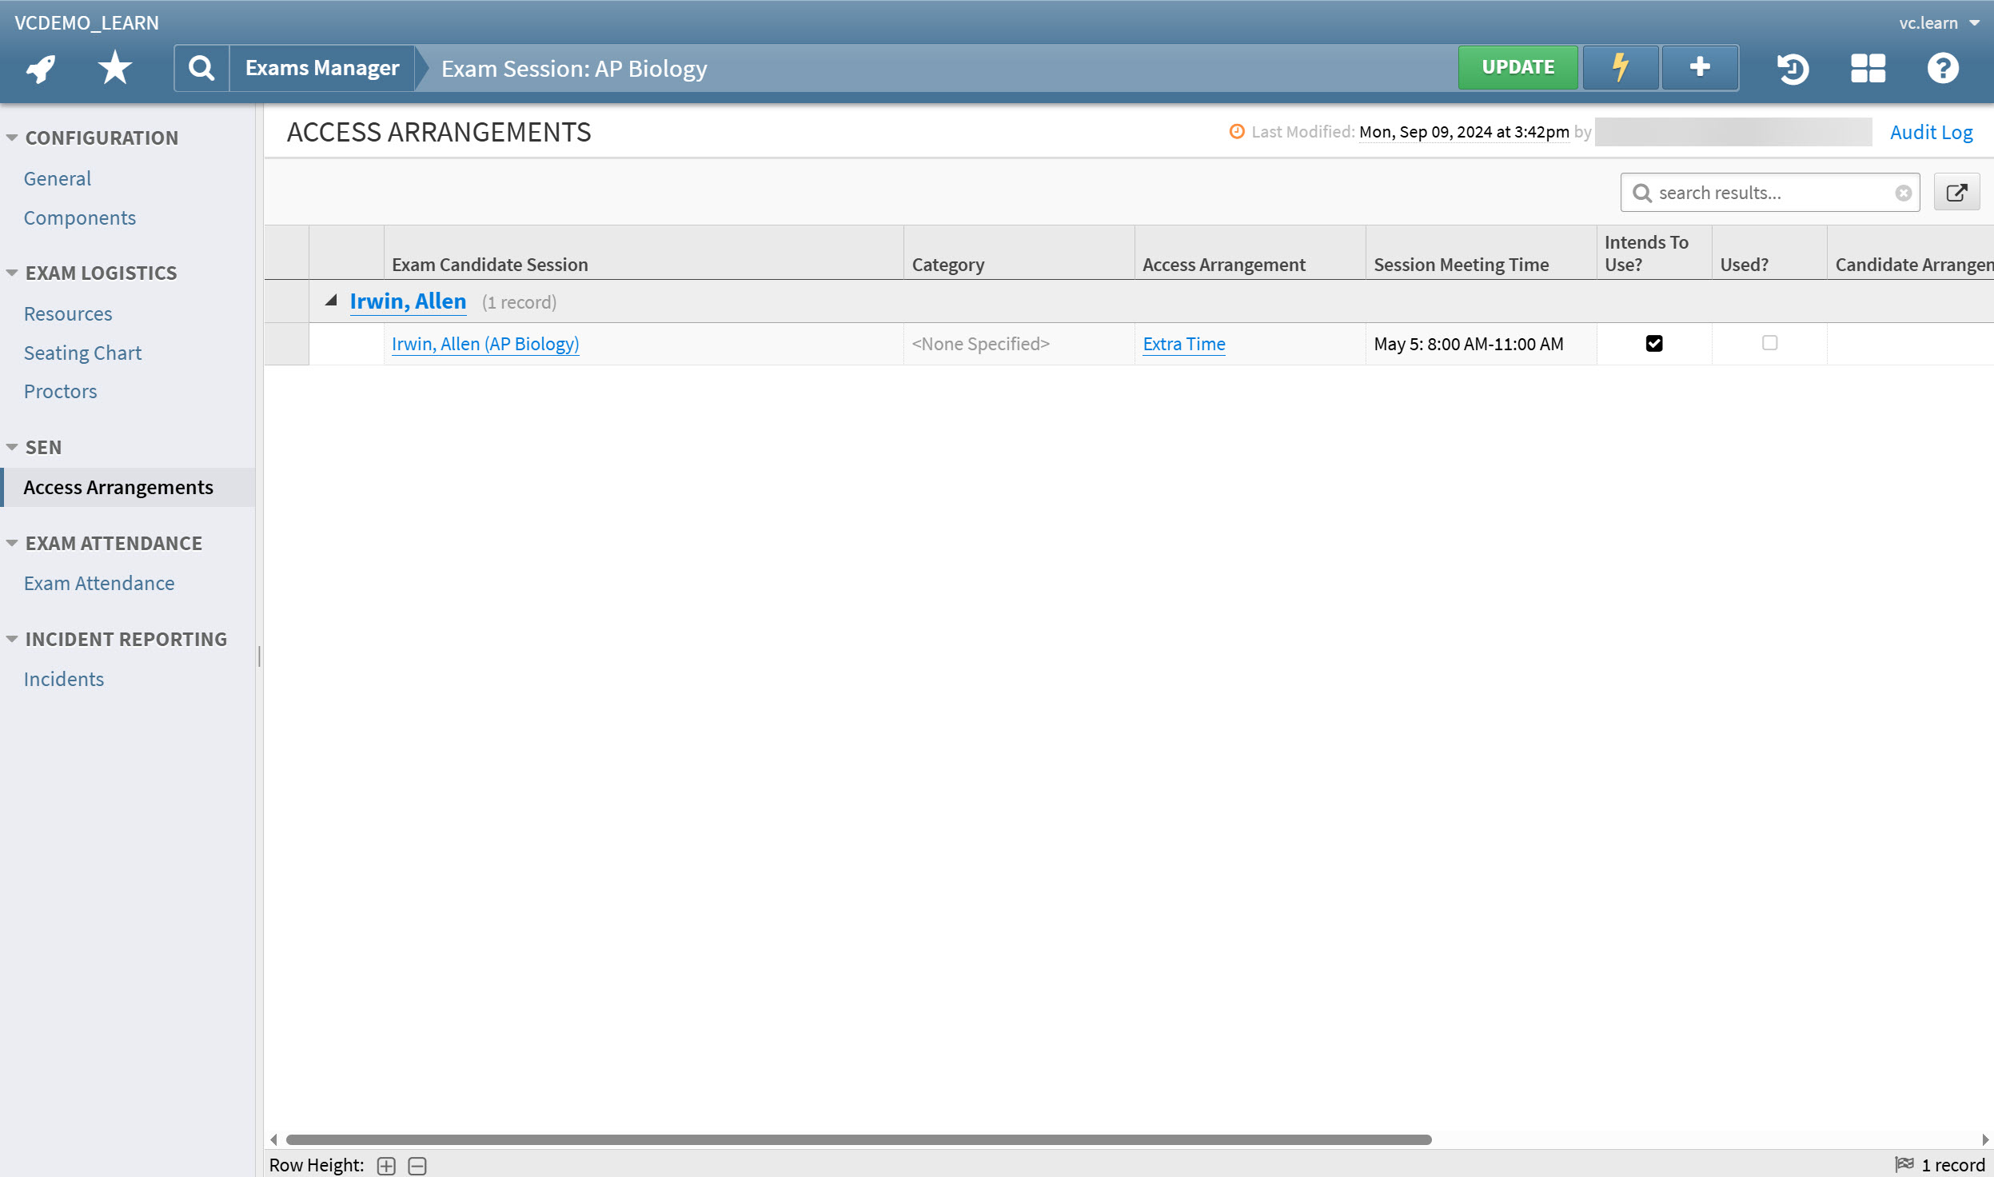Image resolution: width=1994 pixels, height=1177 pixels.
Task: Click the sidebar collapse handle
Action: pos(259,656)
